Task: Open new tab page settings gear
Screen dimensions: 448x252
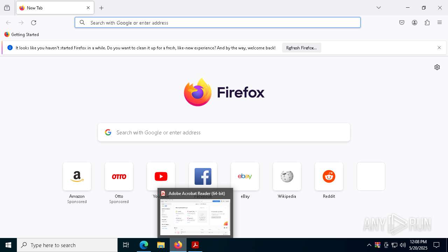Action: (x=437, y=67)
